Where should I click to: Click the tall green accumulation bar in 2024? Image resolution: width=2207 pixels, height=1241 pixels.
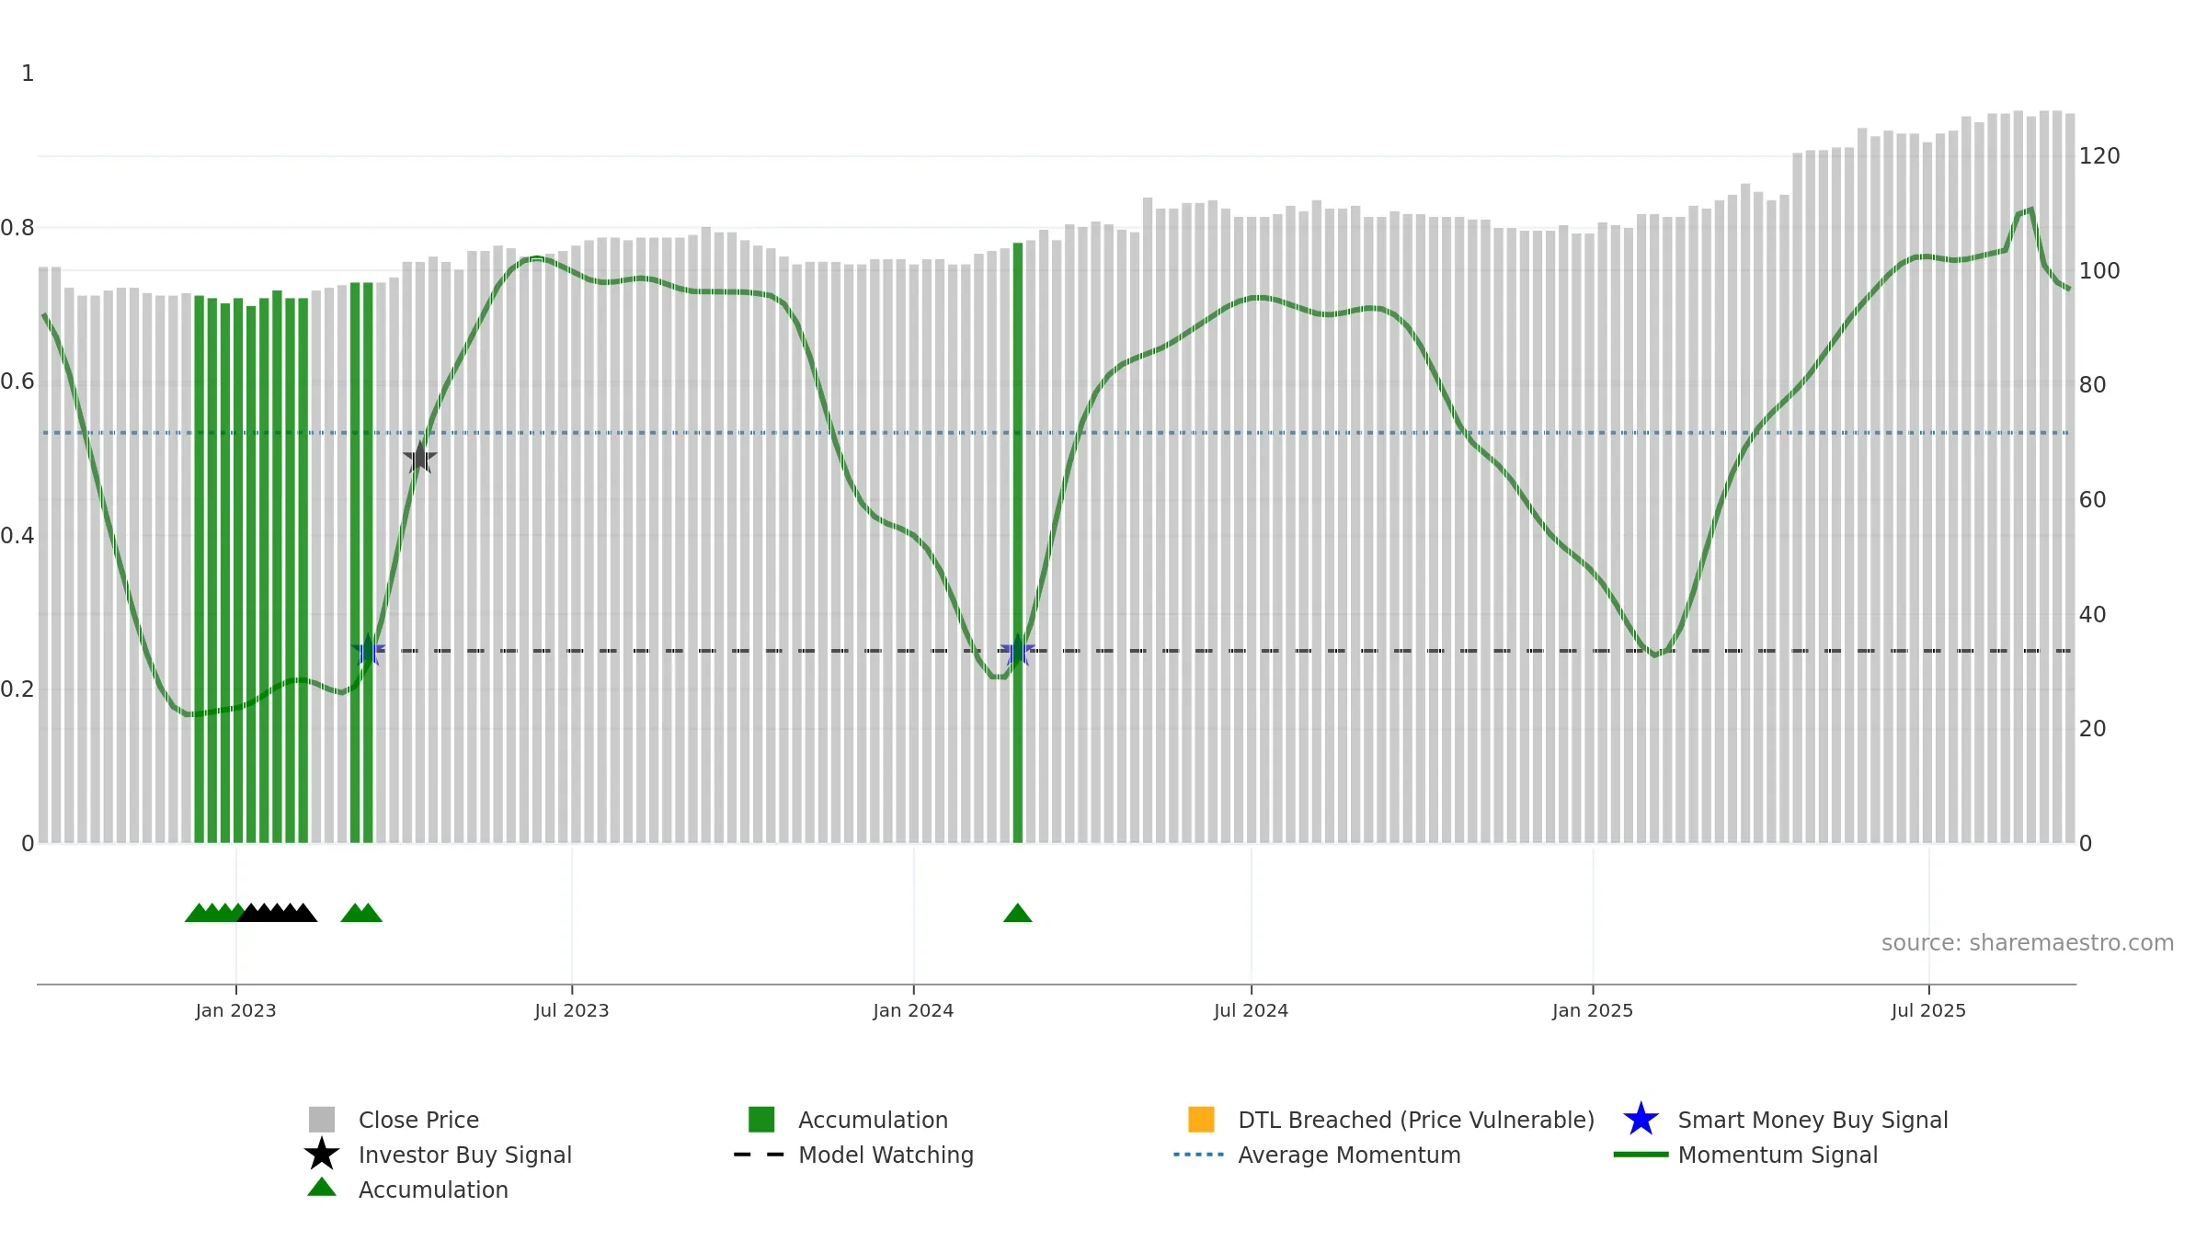(1018, 542)
